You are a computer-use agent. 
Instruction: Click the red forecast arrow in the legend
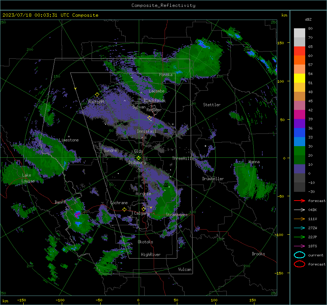(x=299, y=201)
